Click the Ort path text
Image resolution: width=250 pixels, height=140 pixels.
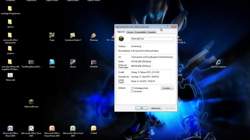pos(152,57)
